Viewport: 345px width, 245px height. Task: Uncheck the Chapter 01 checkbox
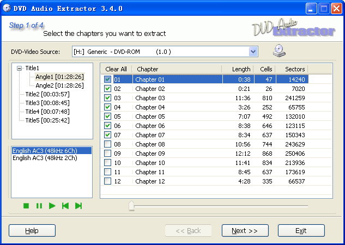pos(107,79)
